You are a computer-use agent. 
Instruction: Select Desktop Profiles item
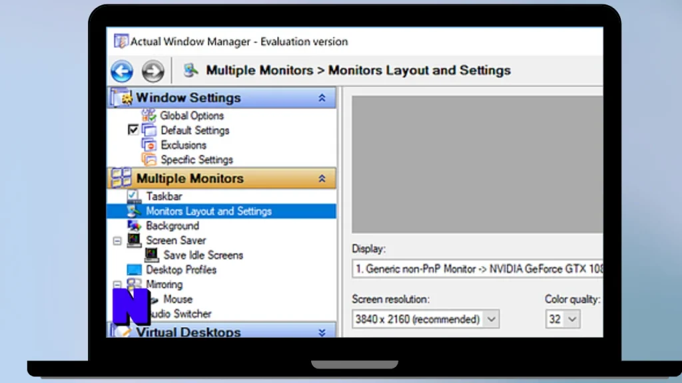click(181, 270)
